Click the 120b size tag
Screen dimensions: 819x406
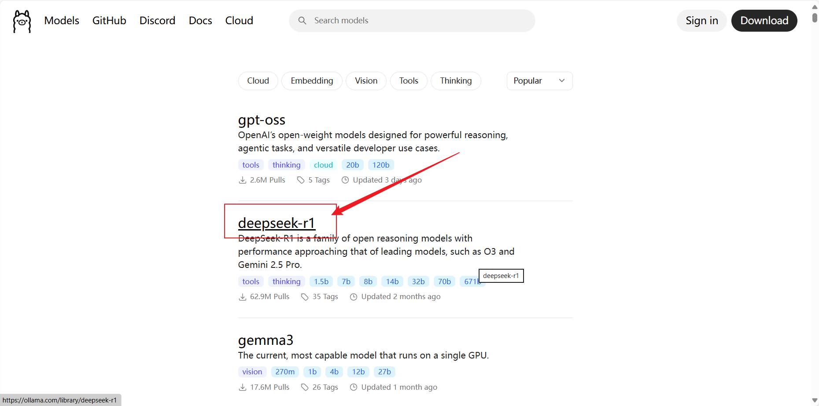coord(381,165)
